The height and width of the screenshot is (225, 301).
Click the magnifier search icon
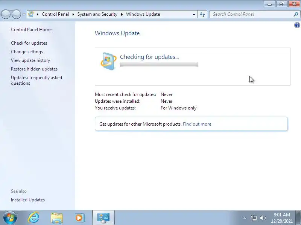[x=296, y=14]
